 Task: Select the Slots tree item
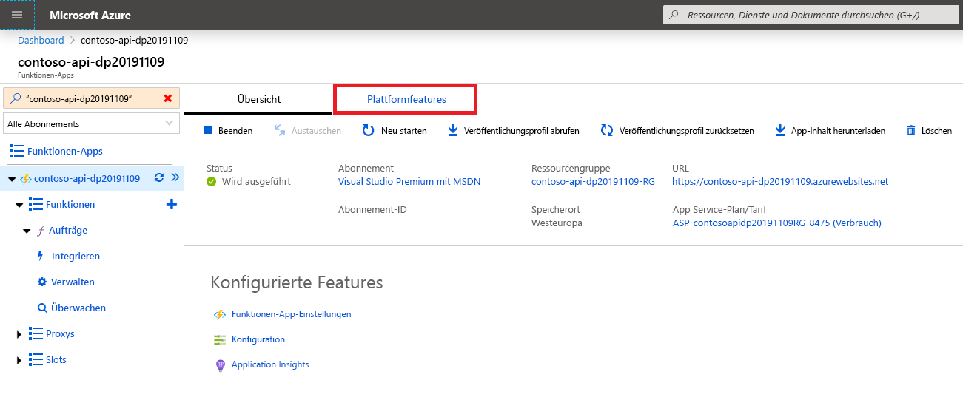56,359
